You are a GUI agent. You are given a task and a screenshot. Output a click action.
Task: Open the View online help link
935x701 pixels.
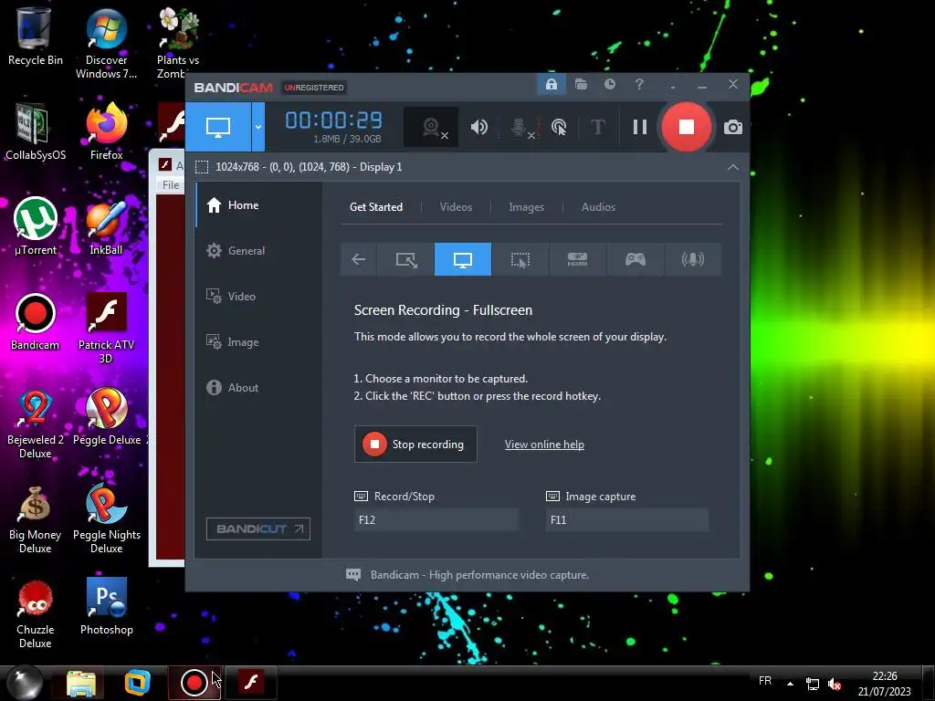click(544, 445)
